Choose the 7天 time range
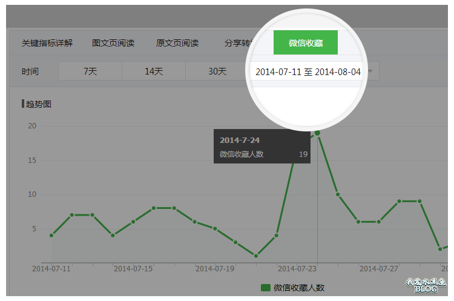Viewport: 454px width, 301px height. click(x=90, y=71)
